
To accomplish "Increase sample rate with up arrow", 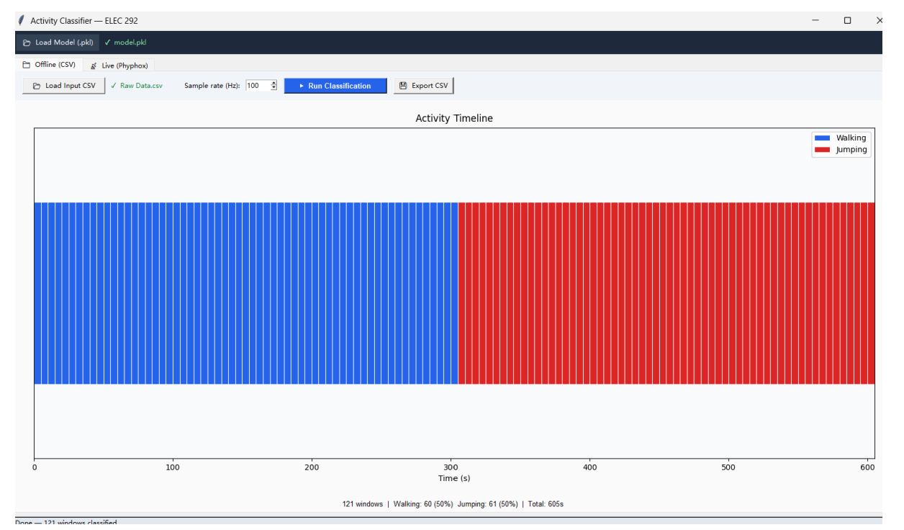I will [x=274, y=83].
